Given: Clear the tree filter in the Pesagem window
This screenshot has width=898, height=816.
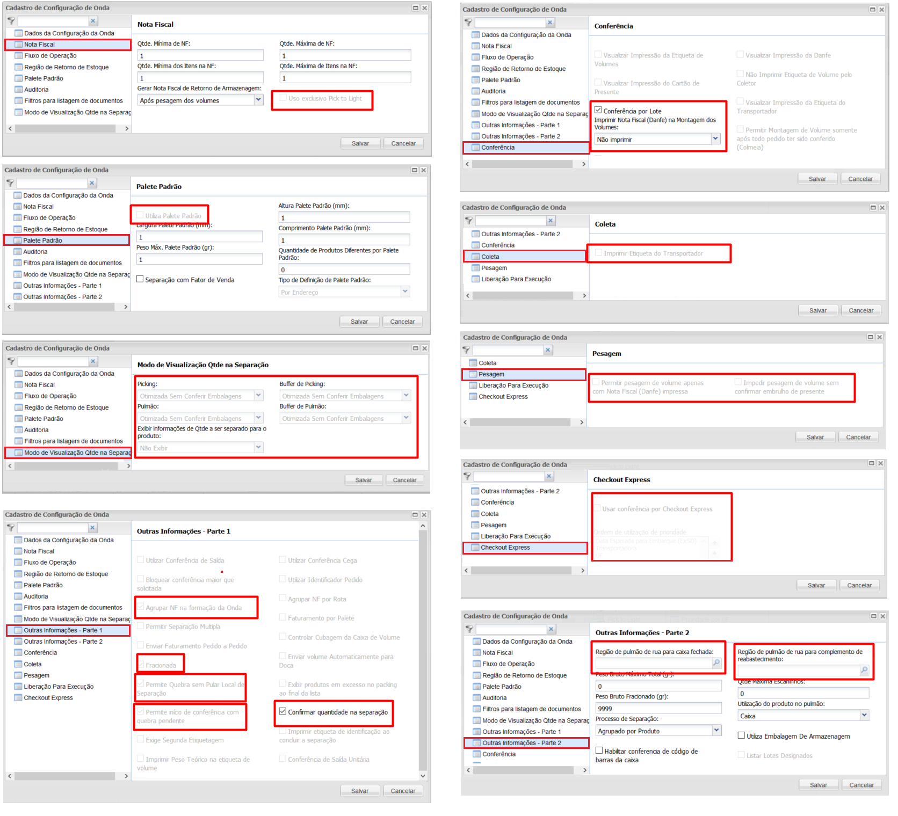Looking at the screenshot, I should click(548, 350).
